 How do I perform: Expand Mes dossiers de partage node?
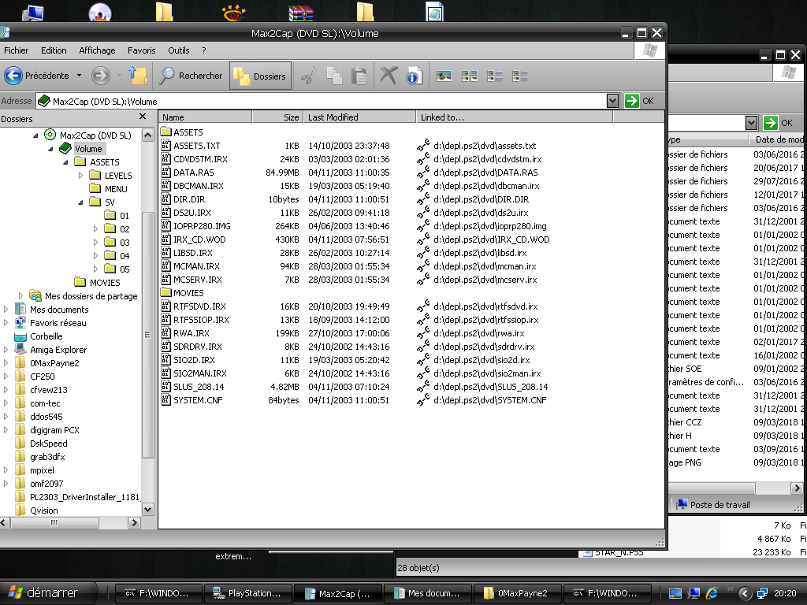[20, 296]
